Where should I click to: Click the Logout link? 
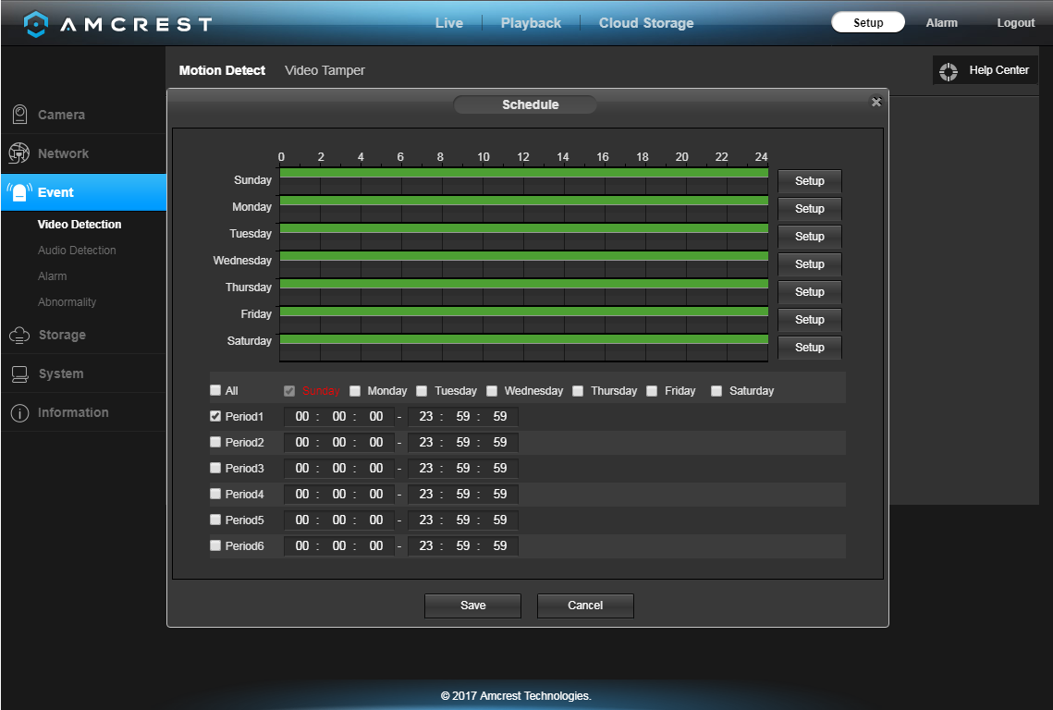click(1015, 23)
